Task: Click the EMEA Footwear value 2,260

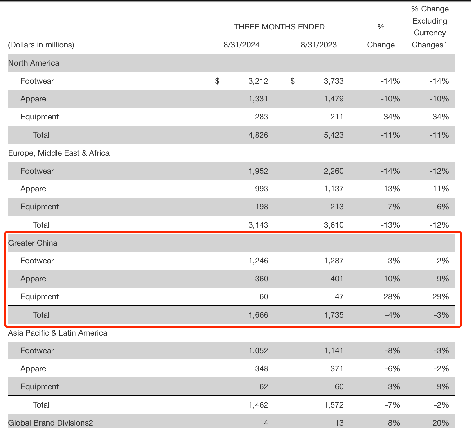Action: [x=334, y=171]
